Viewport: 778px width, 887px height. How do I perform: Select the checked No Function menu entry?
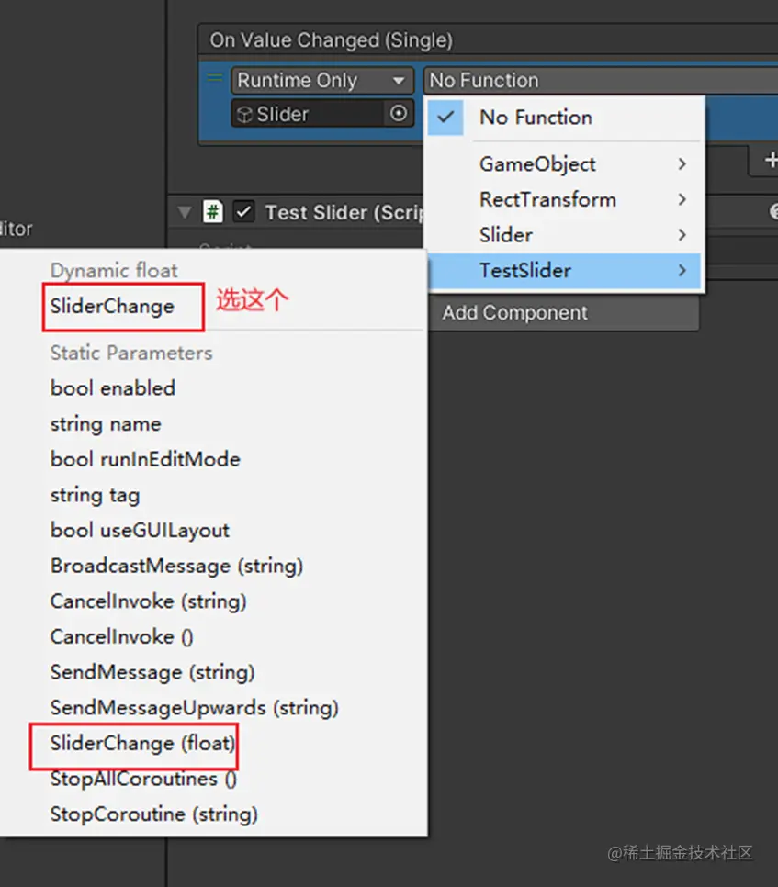coord(564,118)
